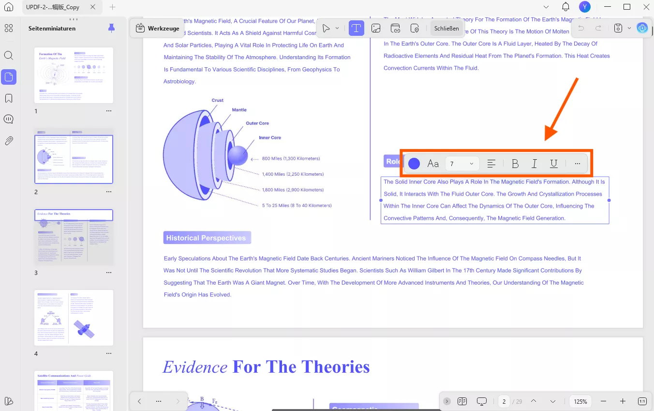
Task: Zoom in with the plus button
Action: coord(623,401)
